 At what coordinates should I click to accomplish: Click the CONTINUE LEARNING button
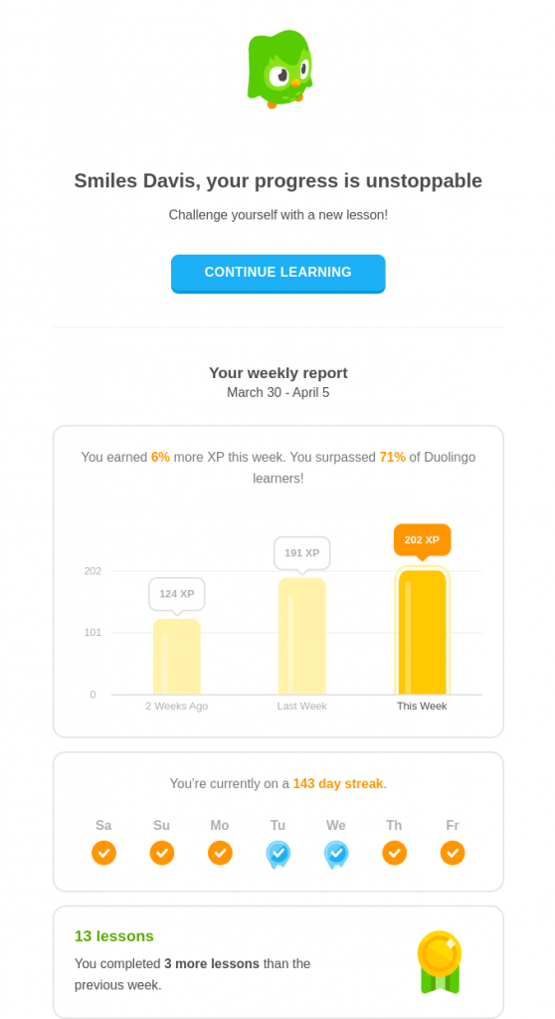click(x=278, y=274)
